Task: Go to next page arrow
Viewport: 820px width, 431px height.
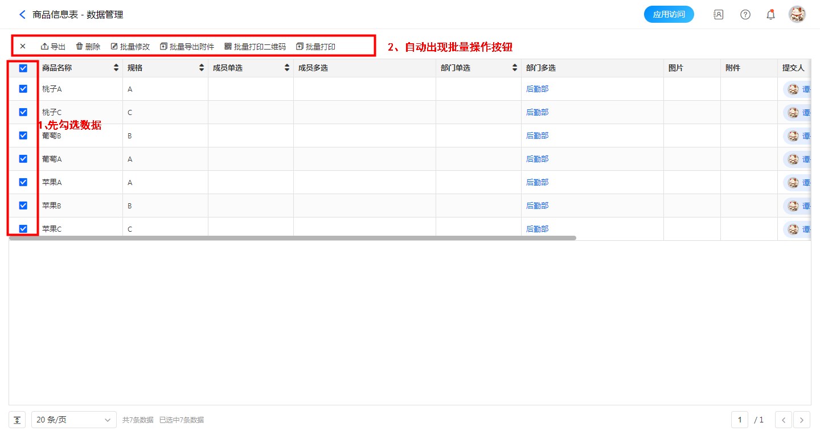Action: point(802,420)
